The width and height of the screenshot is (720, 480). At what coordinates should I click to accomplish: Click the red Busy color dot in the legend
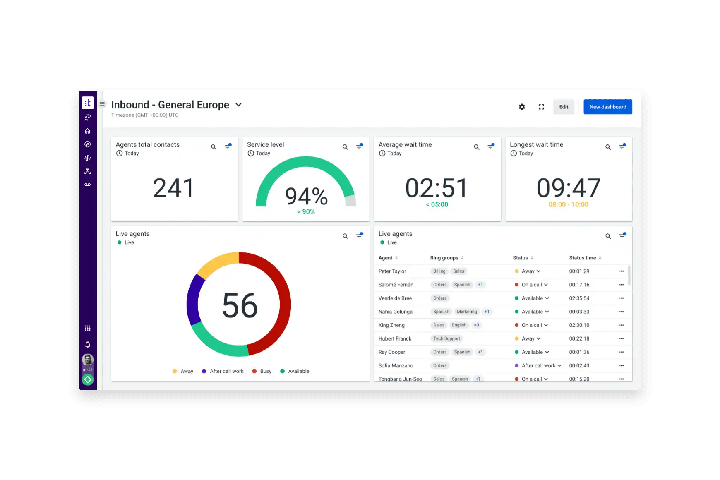click(254, 371)
